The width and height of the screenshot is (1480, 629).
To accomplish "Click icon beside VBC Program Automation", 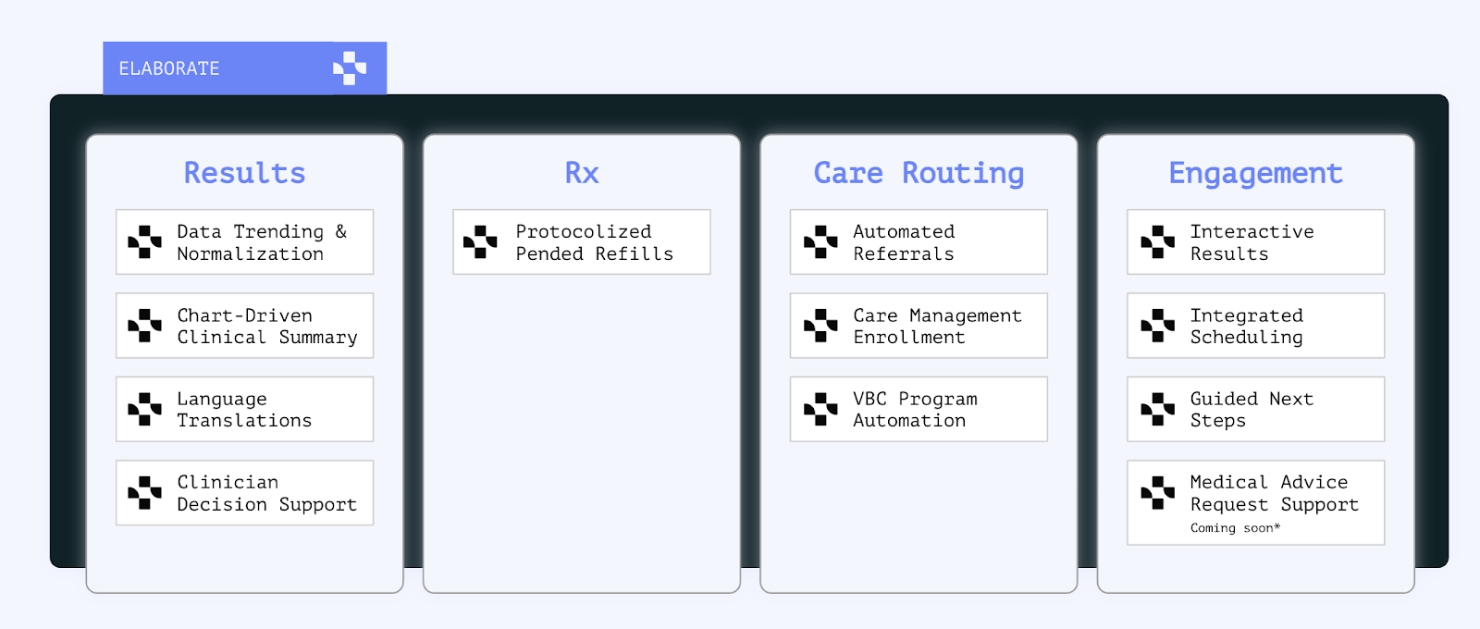I will coord(820,409).
